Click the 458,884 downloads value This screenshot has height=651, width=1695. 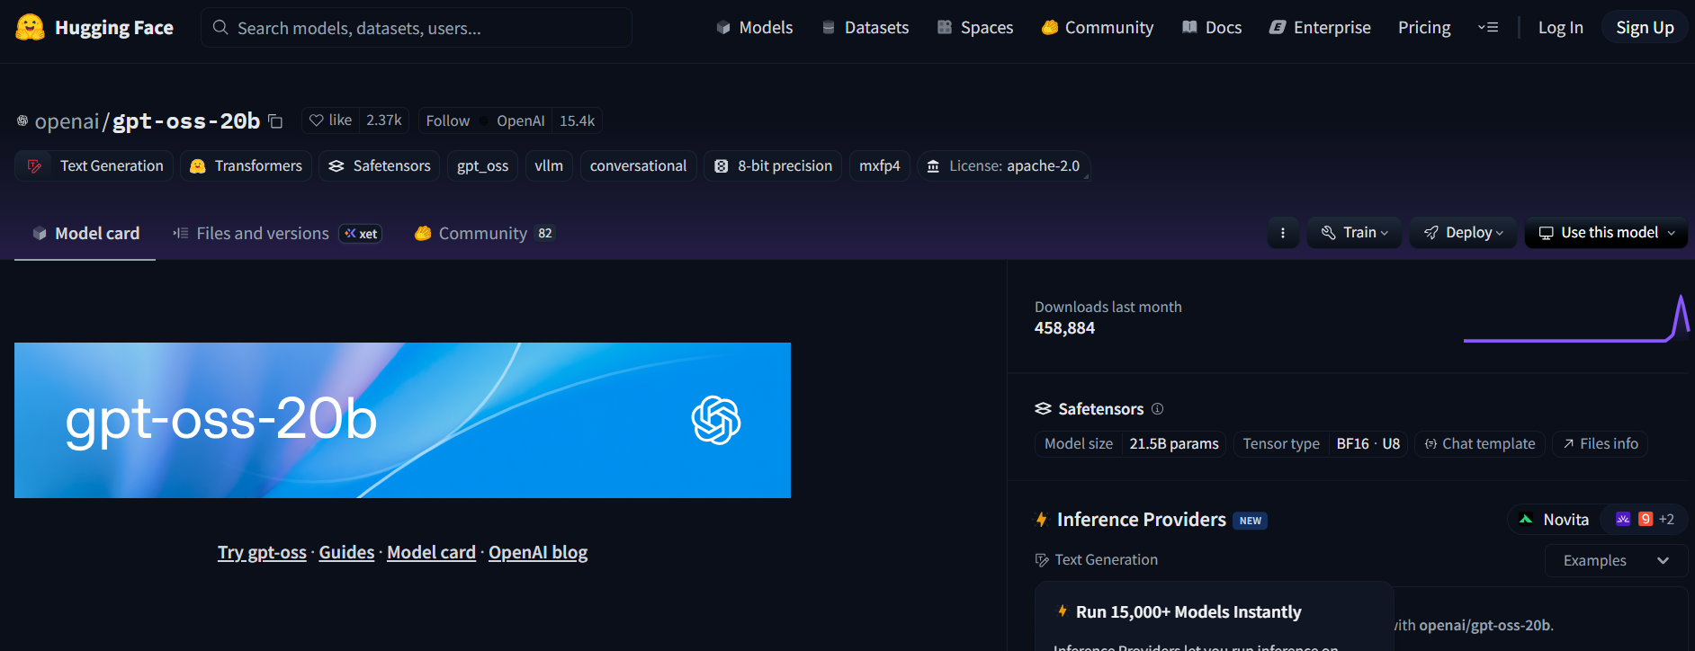(x=1064, y=328)
